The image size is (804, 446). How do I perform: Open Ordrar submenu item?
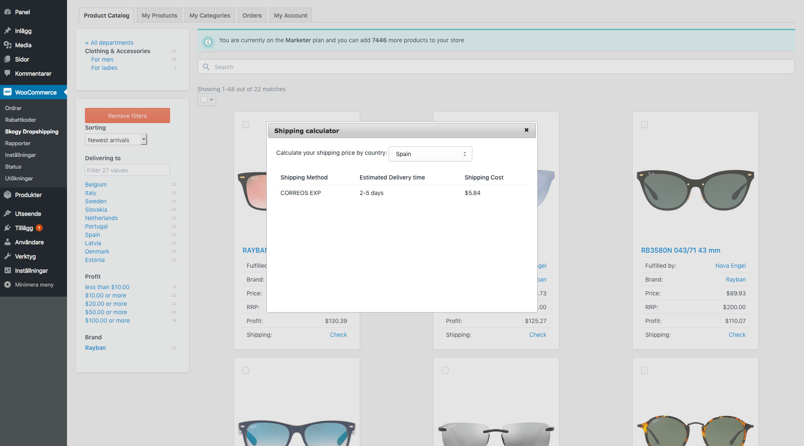coord(13,108)
